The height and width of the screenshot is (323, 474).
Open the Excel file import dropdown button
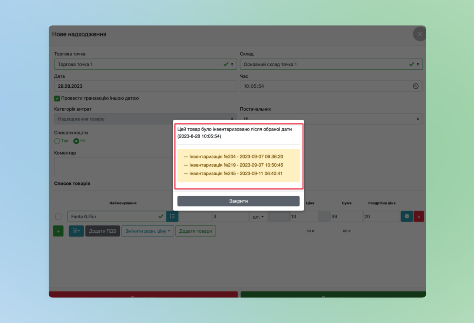tap(76, 231)
